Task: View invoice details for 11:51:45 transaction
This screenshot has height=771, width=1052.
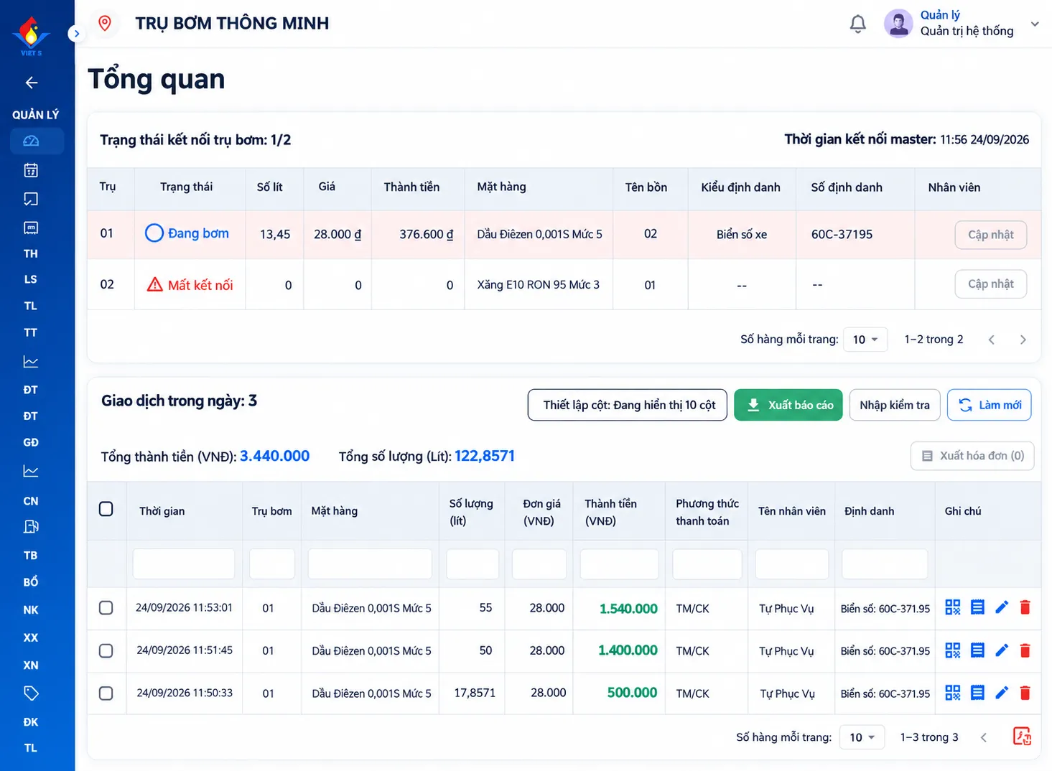Action: point(977,650)
